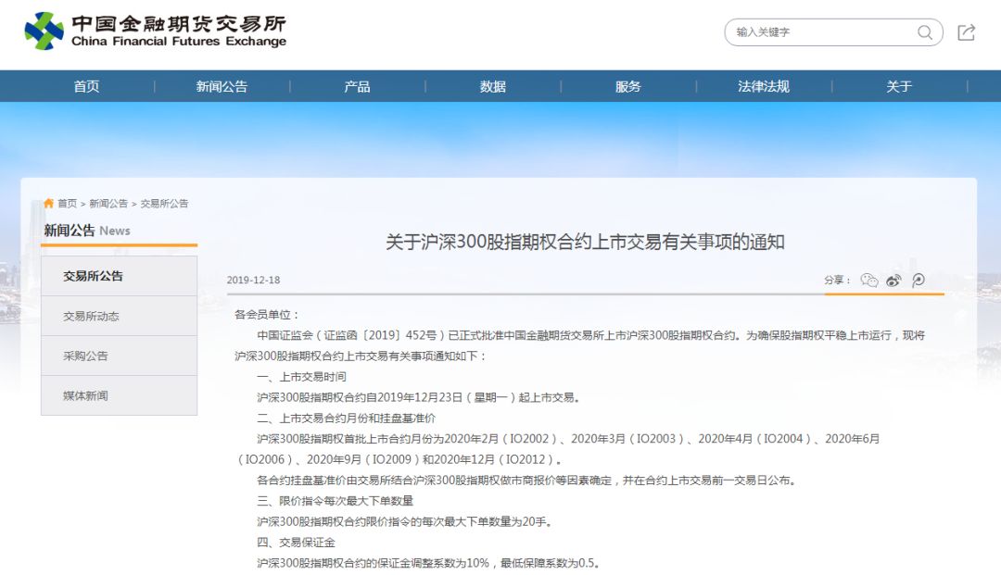The image size is (1001, 575).
Task: Go to 数据 in the navigation bar
Action: [492, 86]
